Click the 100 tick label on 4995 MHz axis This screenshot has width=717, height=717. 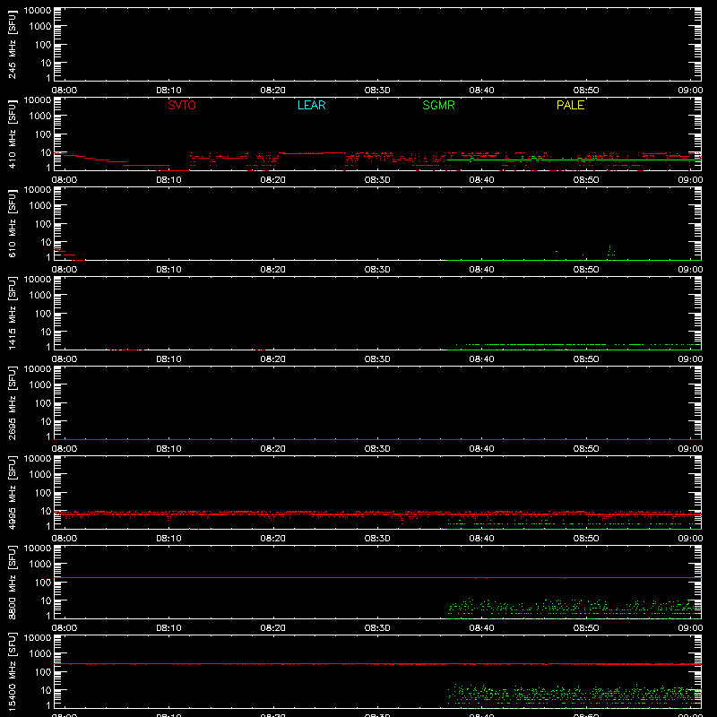pyautogui.click(x=43, y=493)
